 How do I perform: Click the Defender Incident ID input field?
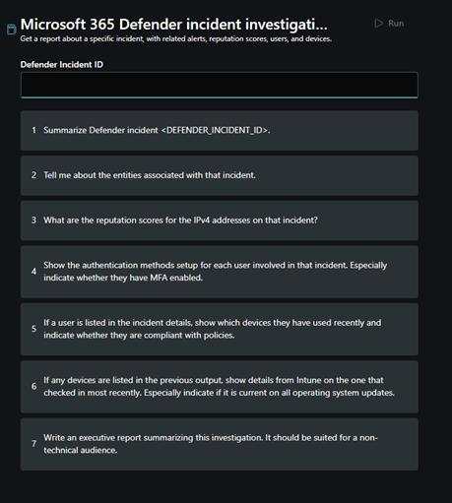[x=220, y=85]
